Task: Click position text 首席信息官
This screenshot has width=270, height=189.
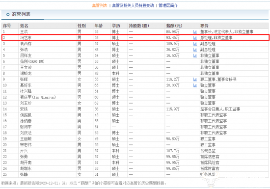Action: coord(210,157)
